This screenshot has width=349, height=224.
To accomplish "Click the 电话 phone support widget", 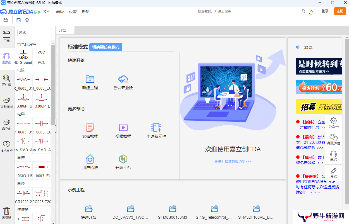I will click(333, 156).
